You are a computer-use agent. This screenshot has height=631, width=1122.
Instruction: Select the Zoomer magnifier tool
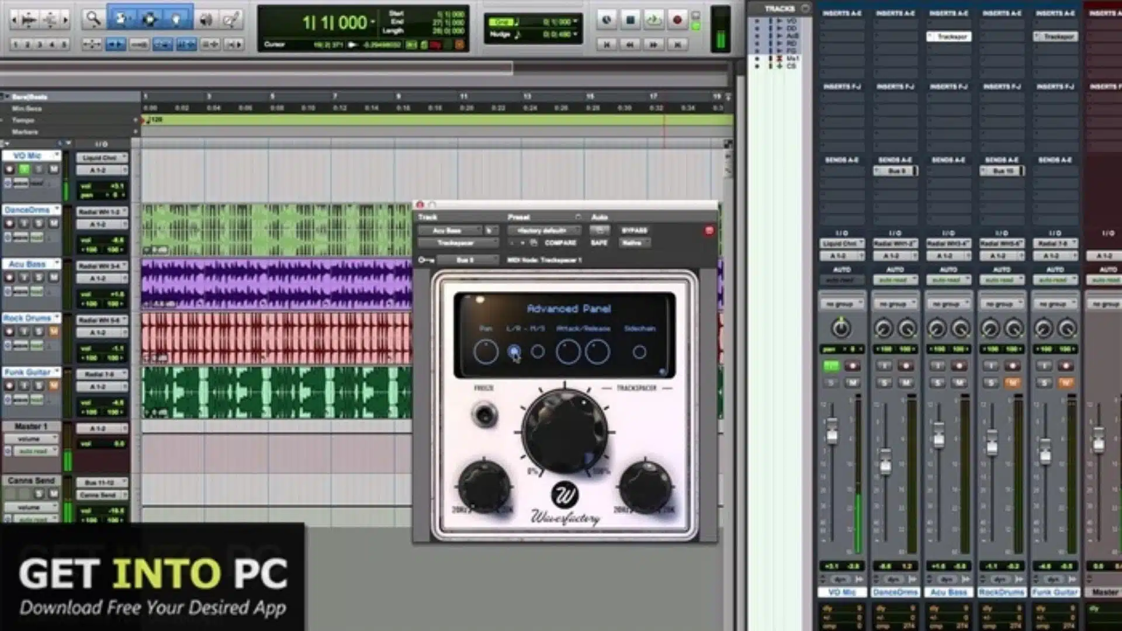93,19
